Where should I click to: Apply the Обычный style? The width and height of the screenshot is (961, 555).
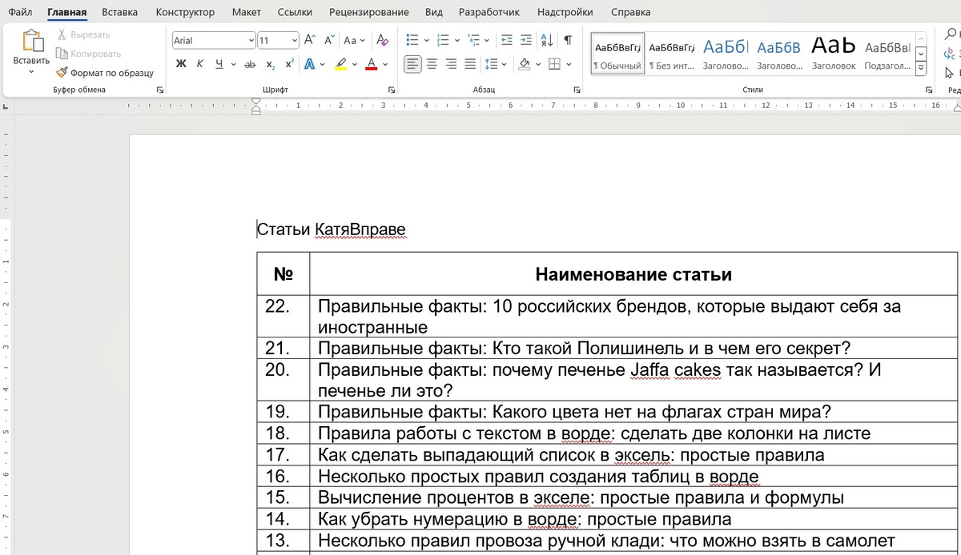coord(617,54)
